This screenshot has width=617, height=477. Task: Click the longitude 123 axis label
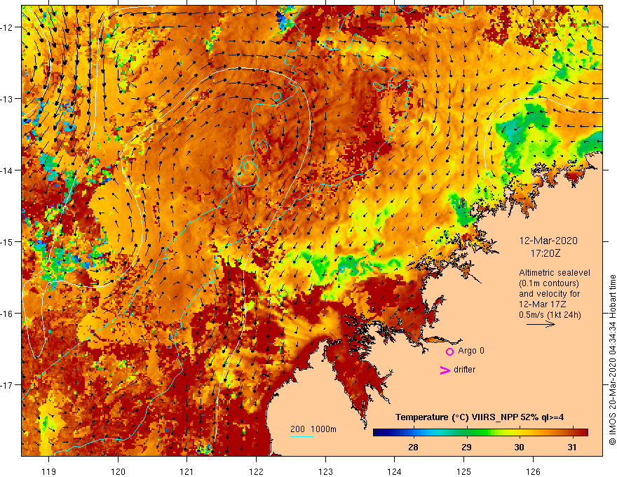[325, 471]
